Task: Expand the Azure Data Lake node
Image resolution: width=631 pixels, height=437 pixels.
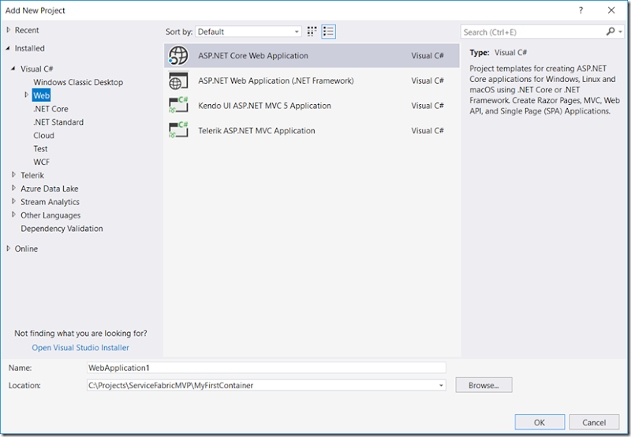Action: pyautogui.click(x=13, y=188)
